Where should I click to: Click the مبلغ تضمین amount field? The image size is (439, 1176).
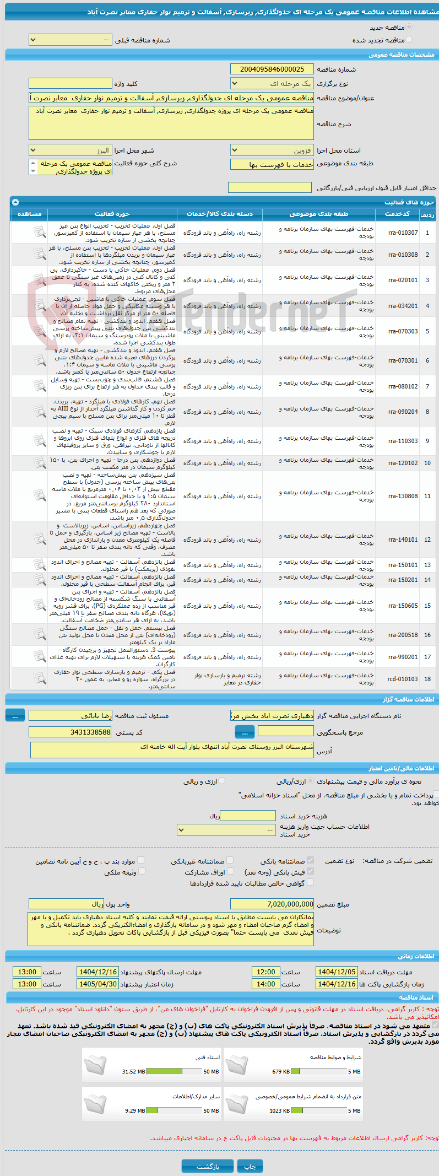[272, 904]
